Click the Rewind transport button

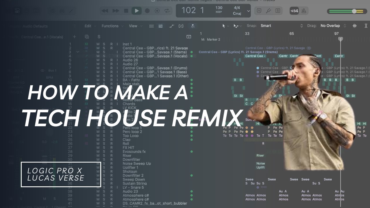(105, 11)
